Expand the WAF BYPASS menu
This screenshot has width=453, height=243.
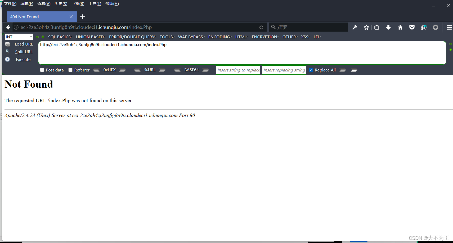191,37
